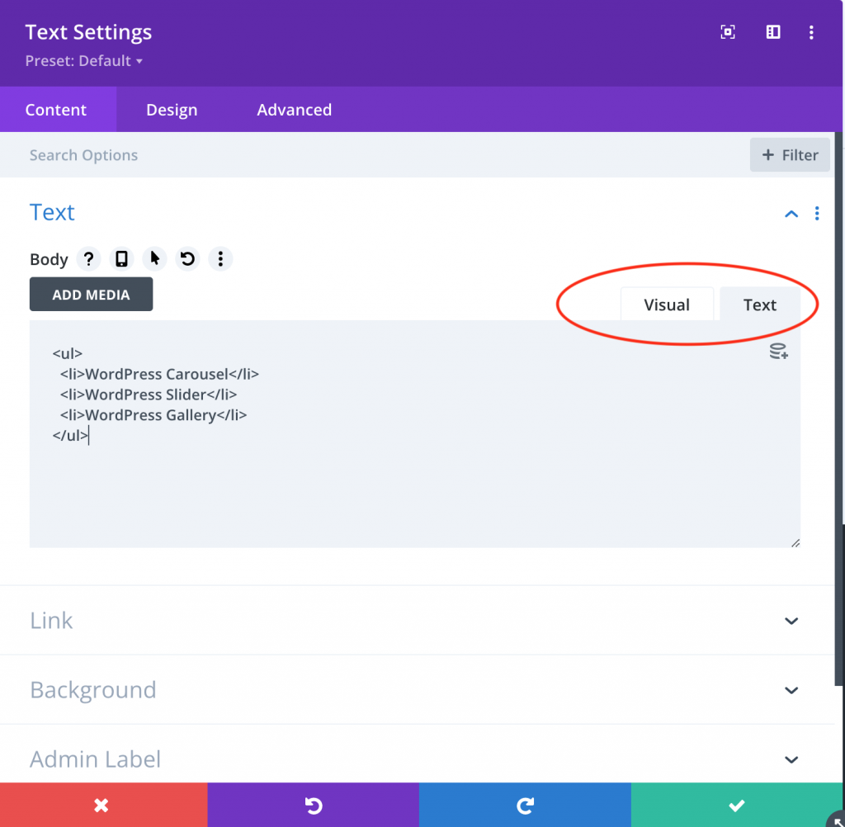Screen dimensions: 845x827
Task: Open the Preset Default dropdown
Action: coord(83,60)
